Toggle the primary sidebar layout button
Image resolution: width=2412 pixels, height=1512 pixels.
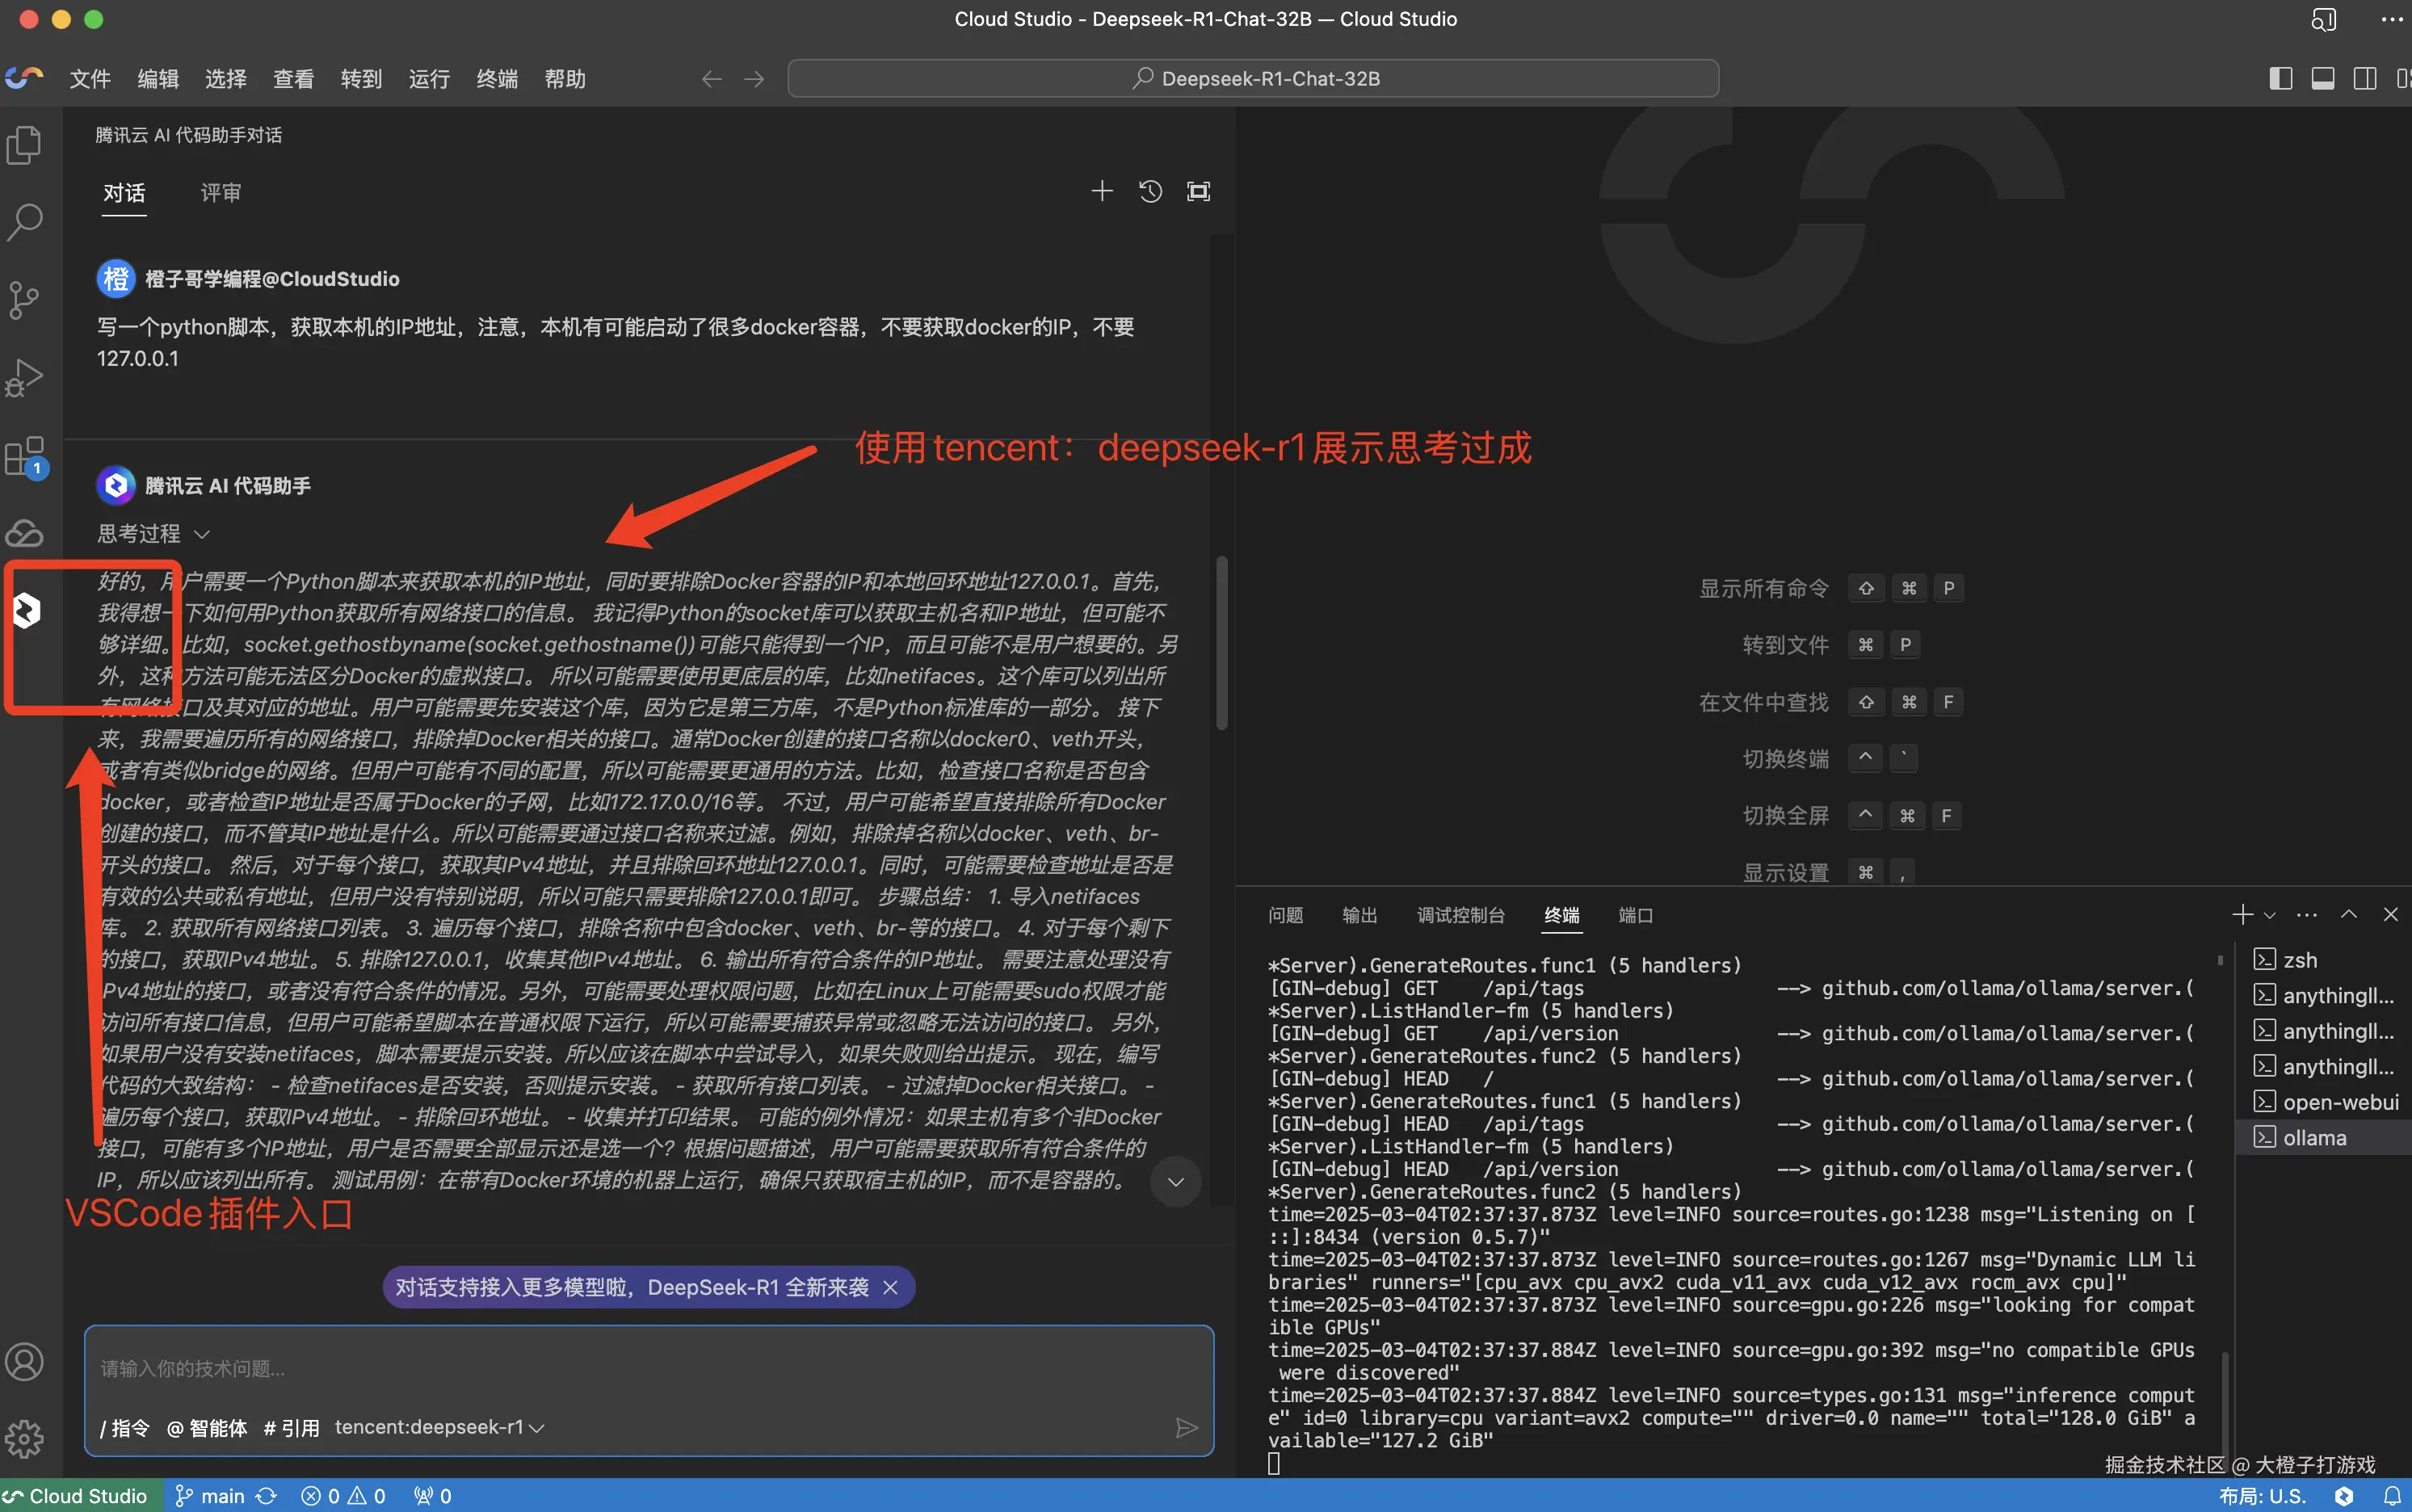coord(2280,79)
